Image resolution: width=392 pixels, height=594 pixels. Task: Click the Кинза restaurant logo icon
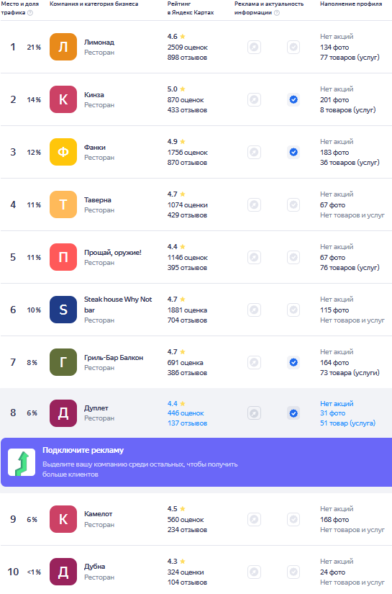pyautogui.click(x=63, y=99)
